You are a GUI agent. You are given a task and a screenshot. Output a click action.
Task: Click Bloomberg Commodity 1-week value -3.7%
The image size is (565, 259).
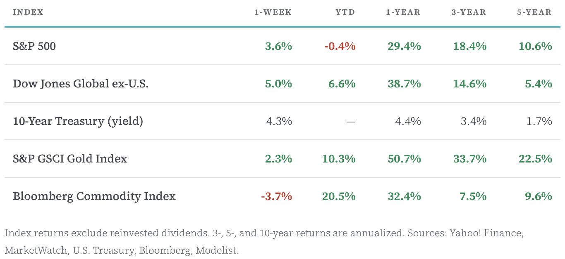click(x=277, y=196)
